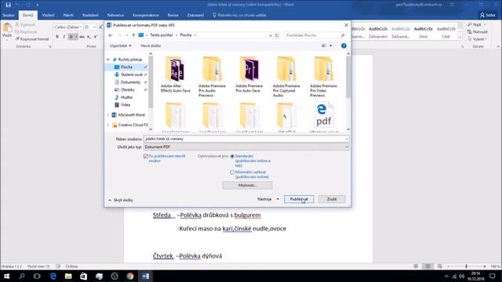Click the taskbar search icon

click(x=22, y=276)
